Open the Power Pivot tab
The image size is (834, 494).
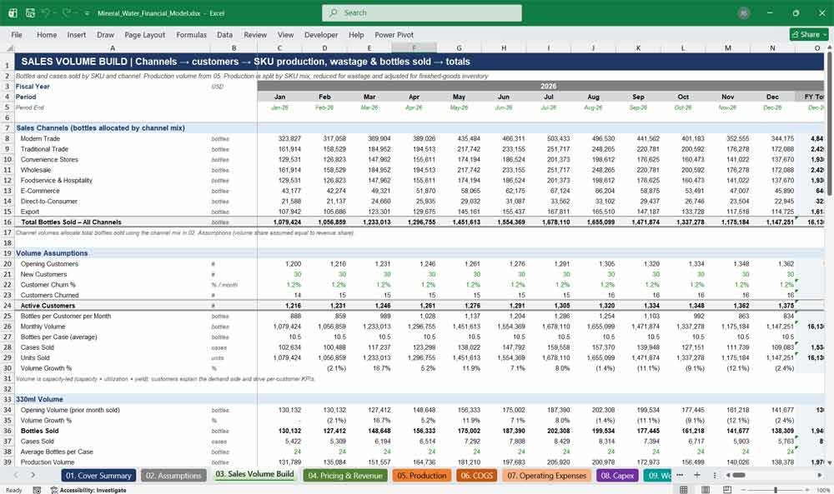pos(394,34)
